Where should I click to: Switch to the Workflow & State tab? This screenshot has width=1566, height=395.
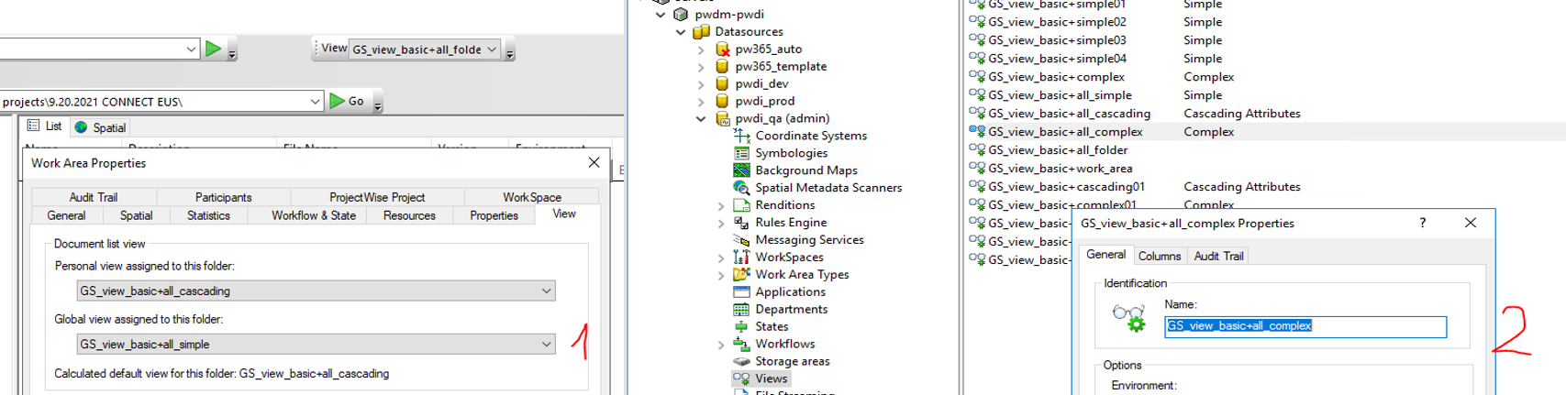313,215
